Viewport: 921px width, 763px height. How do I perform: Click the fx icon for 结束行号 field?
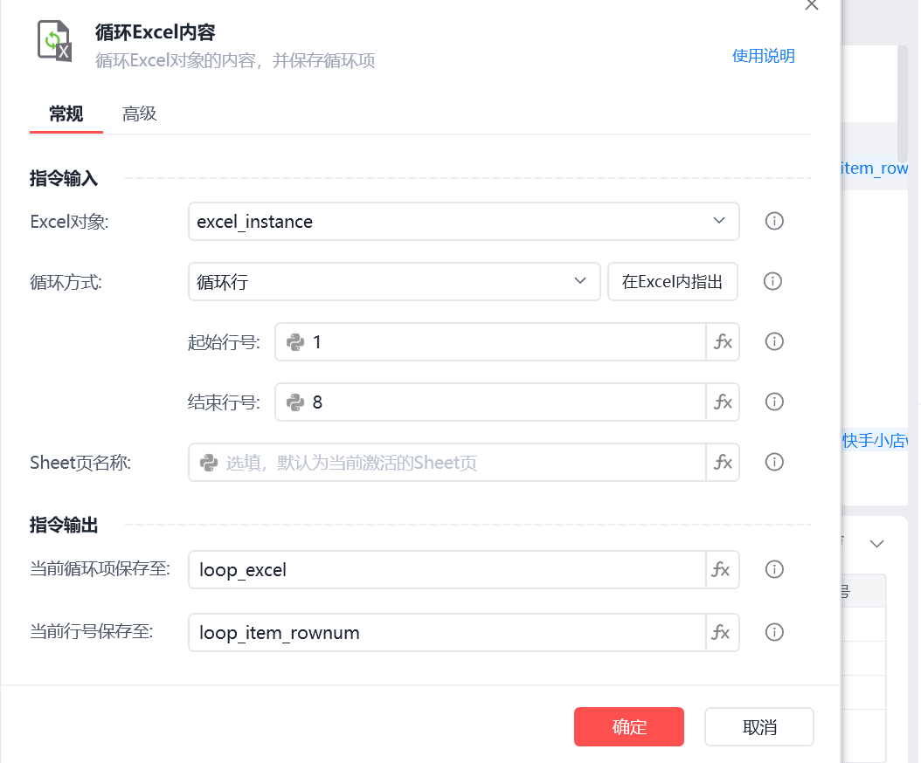point(723,402)
